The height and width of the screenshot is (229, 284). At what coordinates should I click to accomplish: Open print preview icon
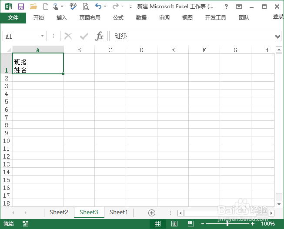pyautogui.click(x=86, y=7)
